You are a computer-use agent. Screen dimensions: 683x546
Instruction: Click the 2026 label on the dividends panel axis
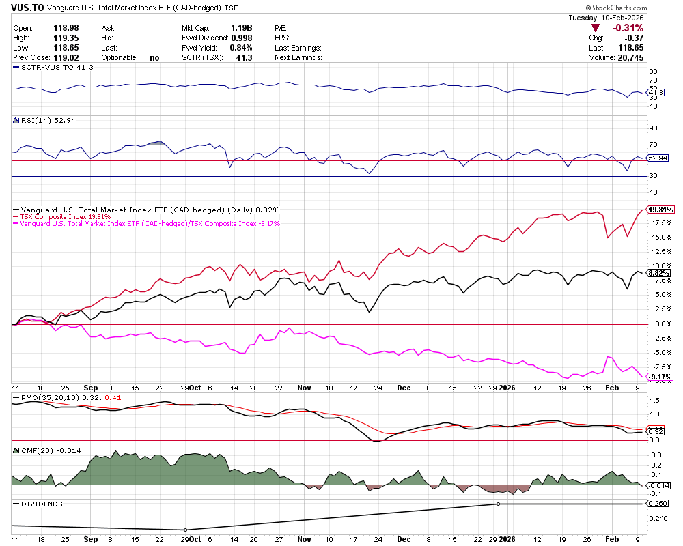click(507, 539)
